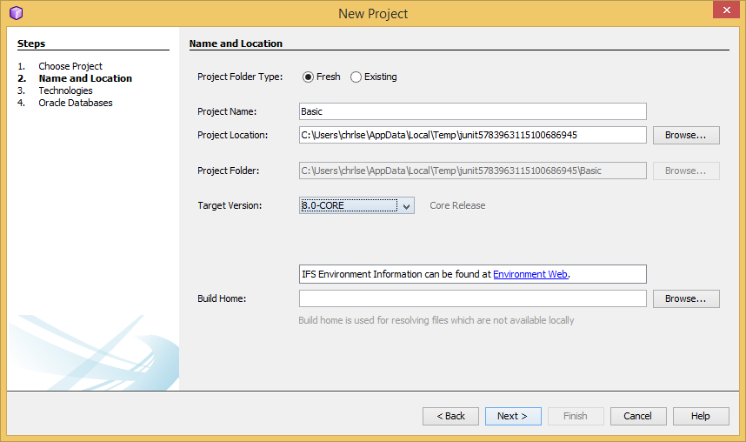This screenshot has height=442, width=746.
Task: Browse for the Project Location
Action: point(686,135)
